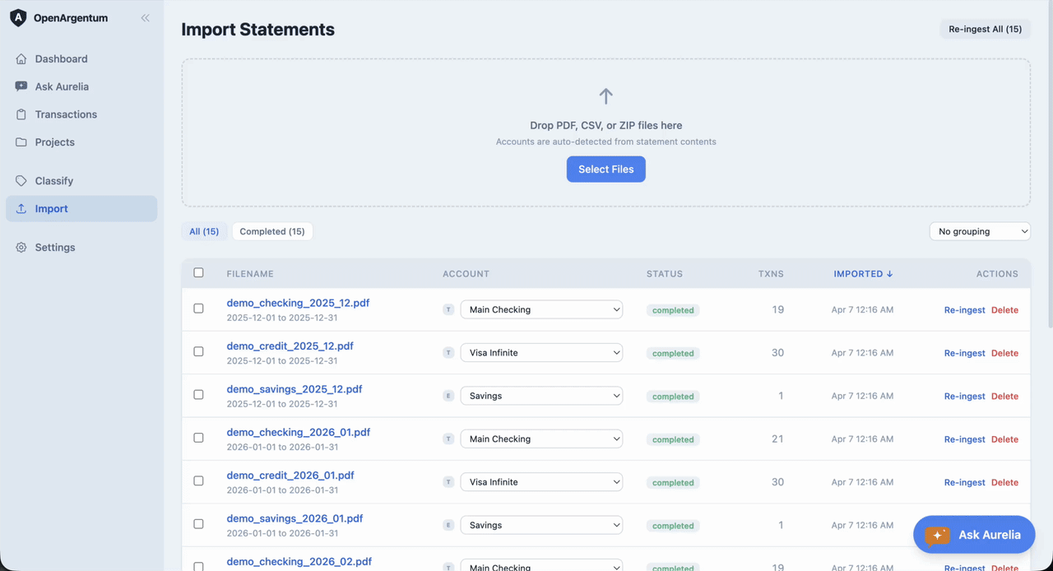Open account dropdown for demo_checking_2026_01.pdf
This screenshot has height=571, width=1053.
(x=541, y=439)
